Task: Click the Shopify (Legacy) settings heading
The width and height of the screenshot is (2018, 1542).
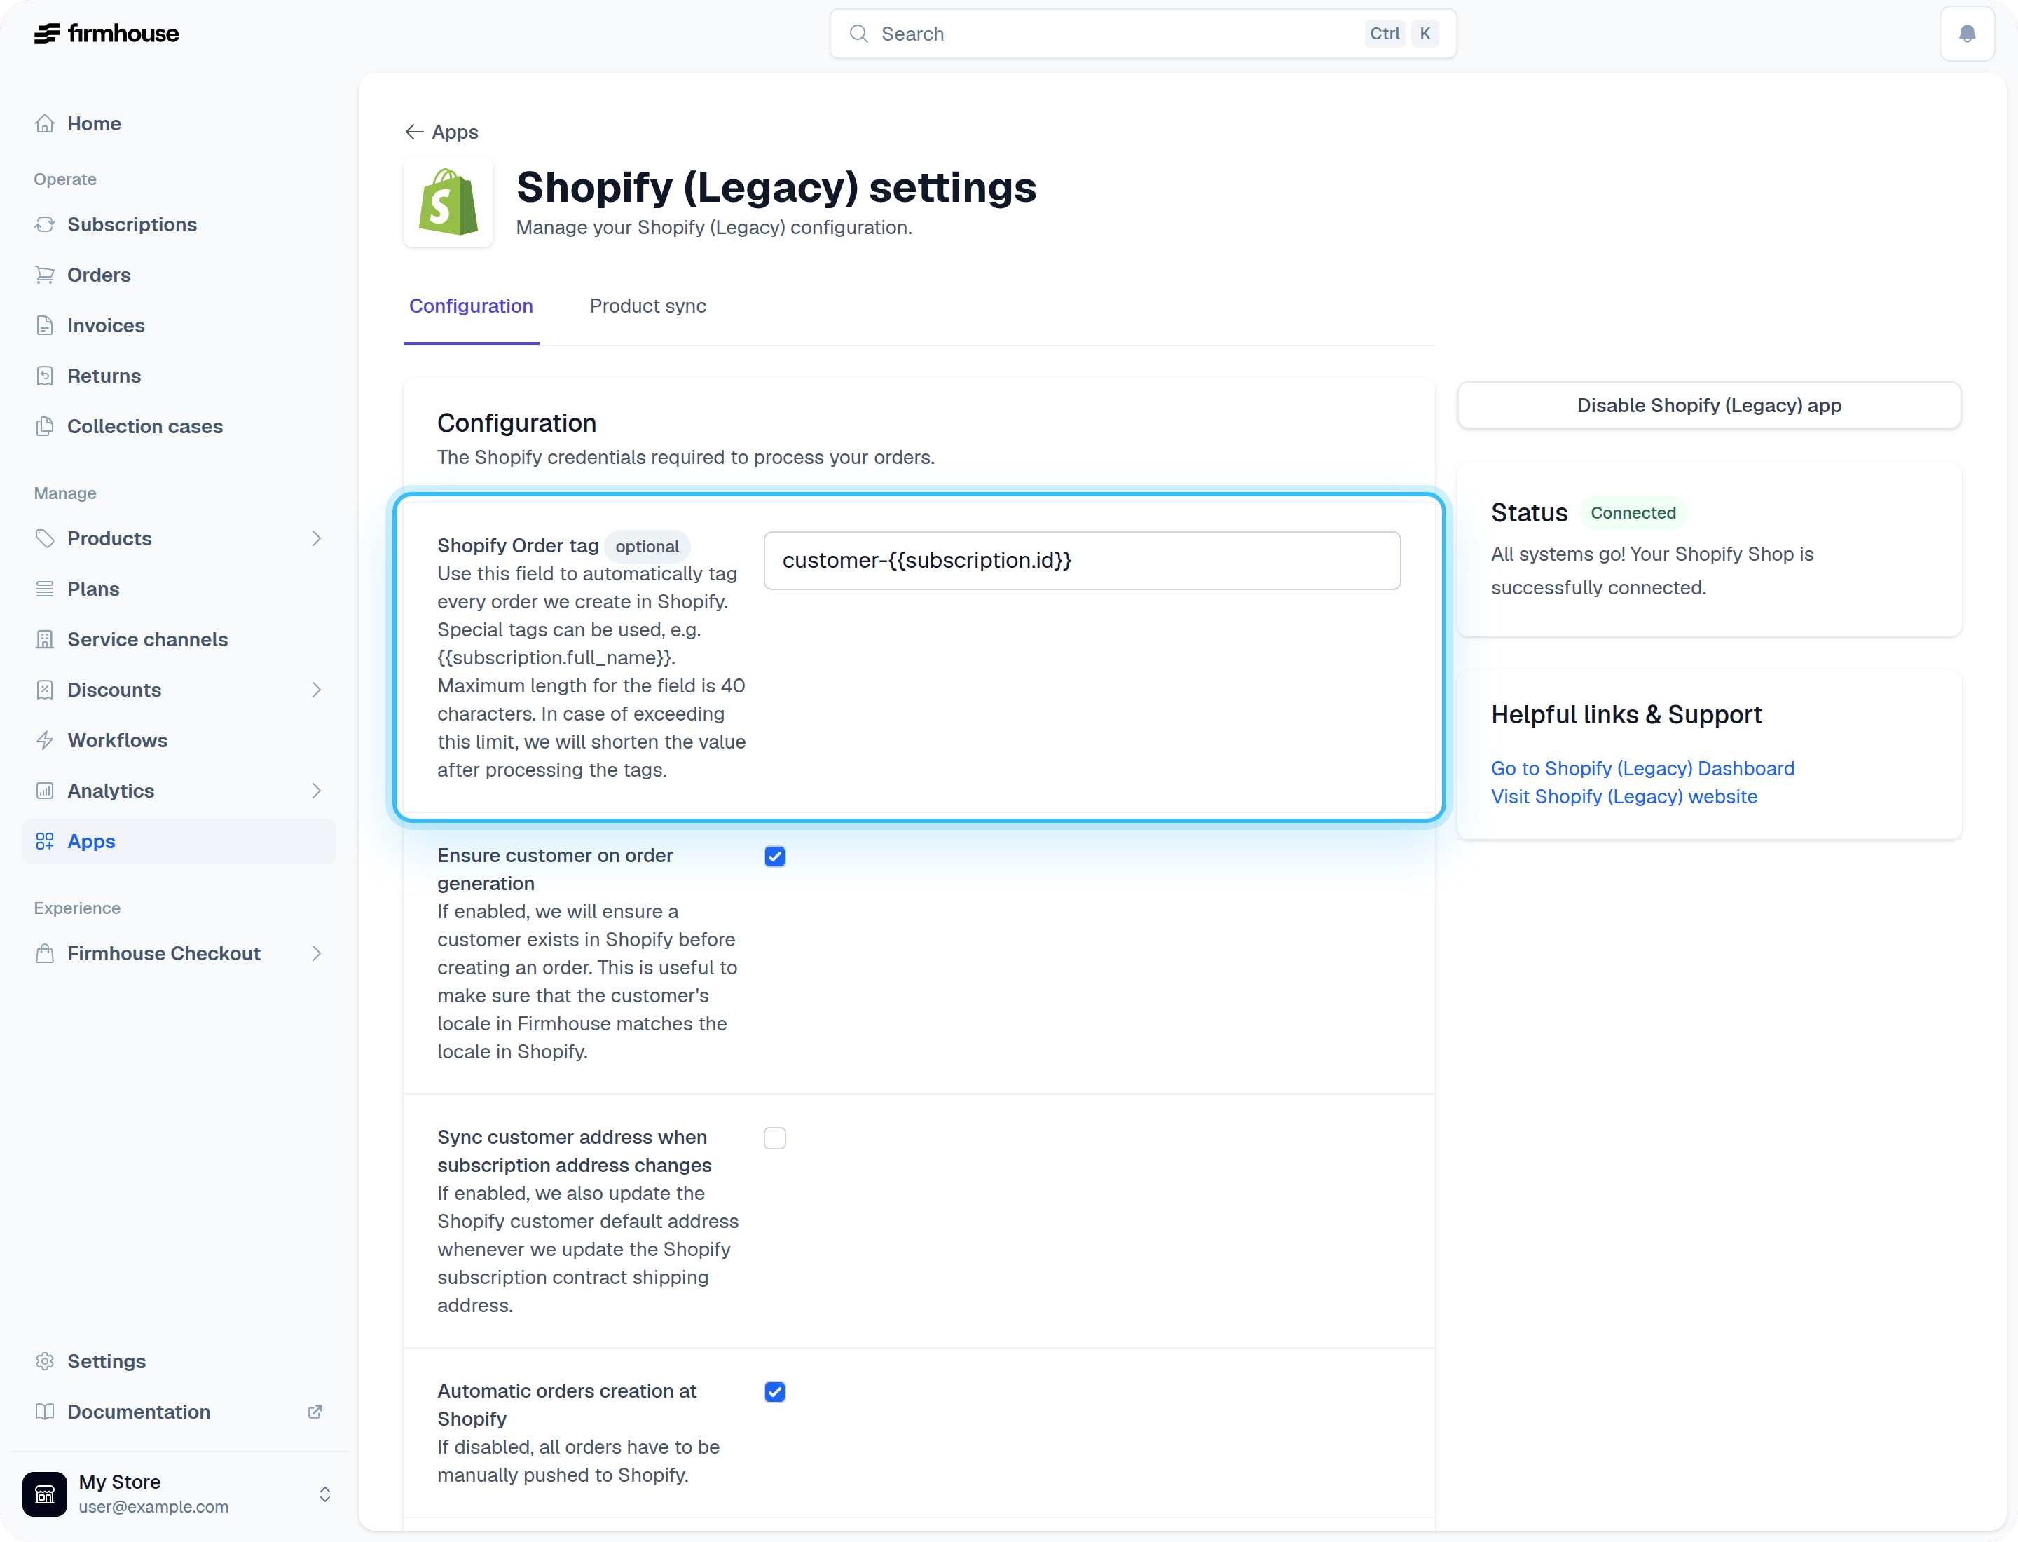Action: point(776,187)
